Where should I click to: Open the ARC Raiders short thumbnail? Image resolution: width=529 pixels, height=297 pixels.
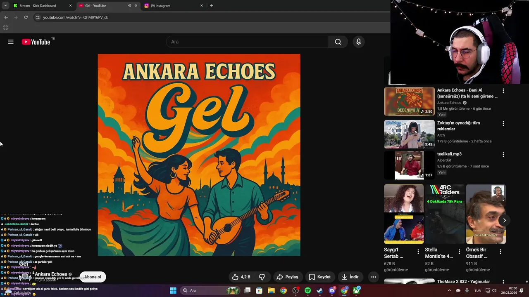pyautogui.click(x=445, y=214)
